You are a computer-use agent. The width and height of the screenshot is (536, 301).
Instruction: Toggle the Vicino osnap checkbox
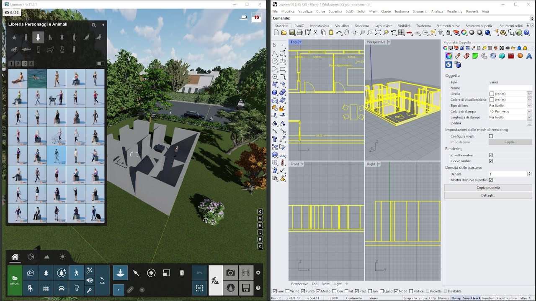coord(287,291)
